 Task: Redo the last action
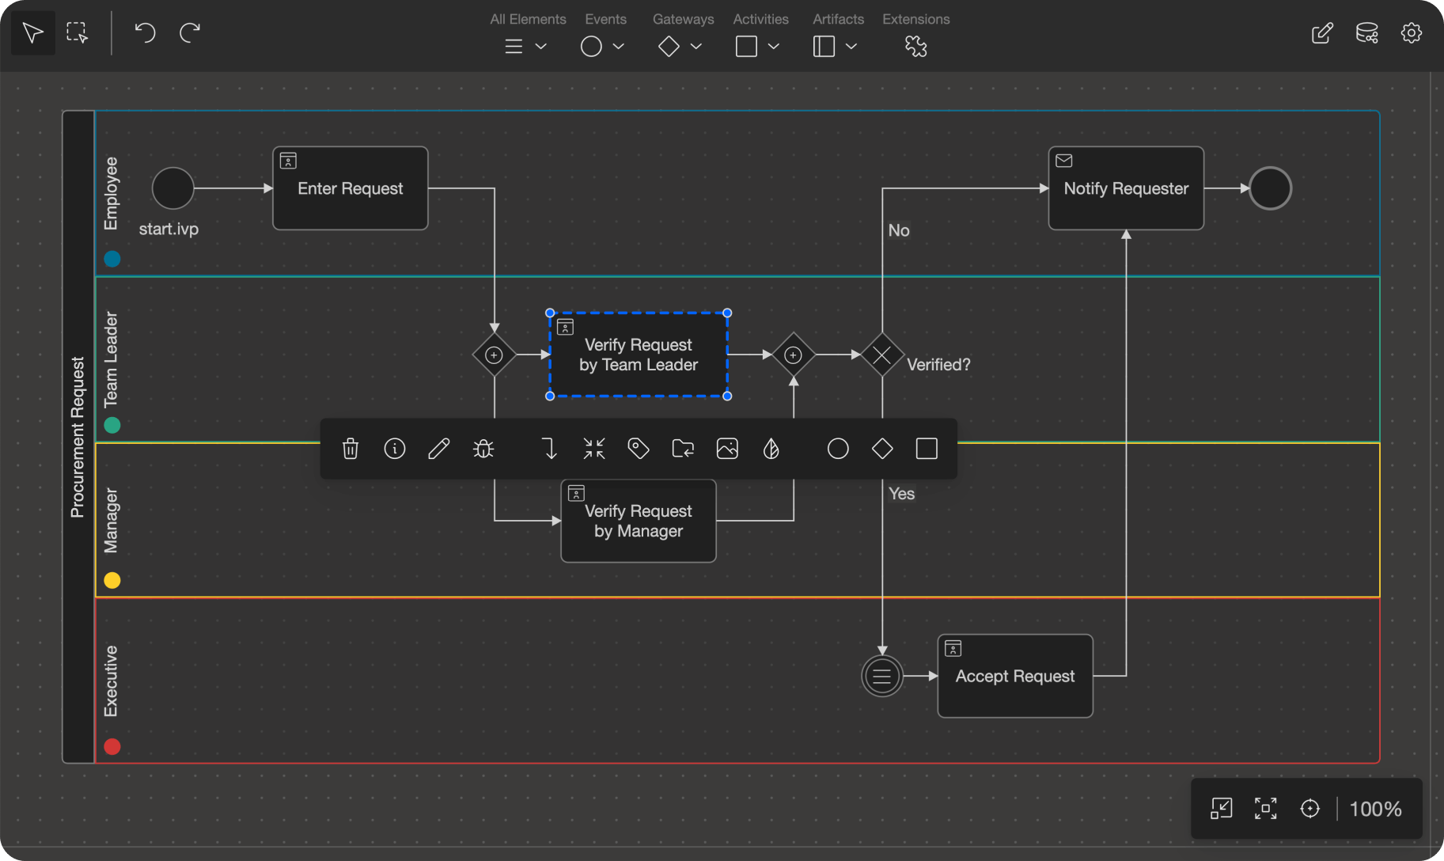(x=190, y=32)
